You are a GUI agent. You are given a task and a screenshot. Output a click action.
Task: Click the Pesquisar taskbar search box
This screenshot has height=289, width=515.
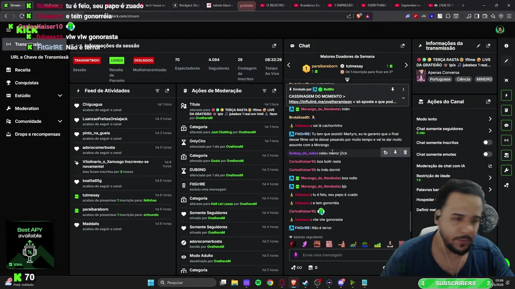pos(187,283)
